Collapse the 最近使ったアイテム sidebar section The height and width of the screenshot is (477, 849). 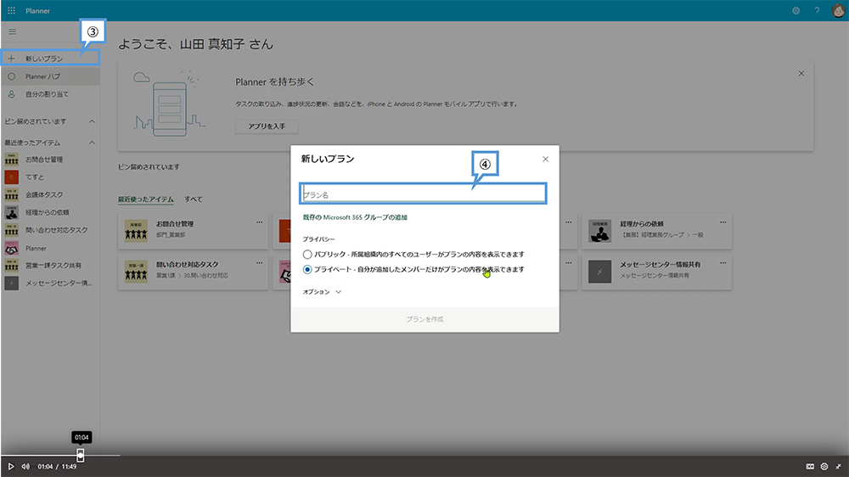click(x=92, y=143)
